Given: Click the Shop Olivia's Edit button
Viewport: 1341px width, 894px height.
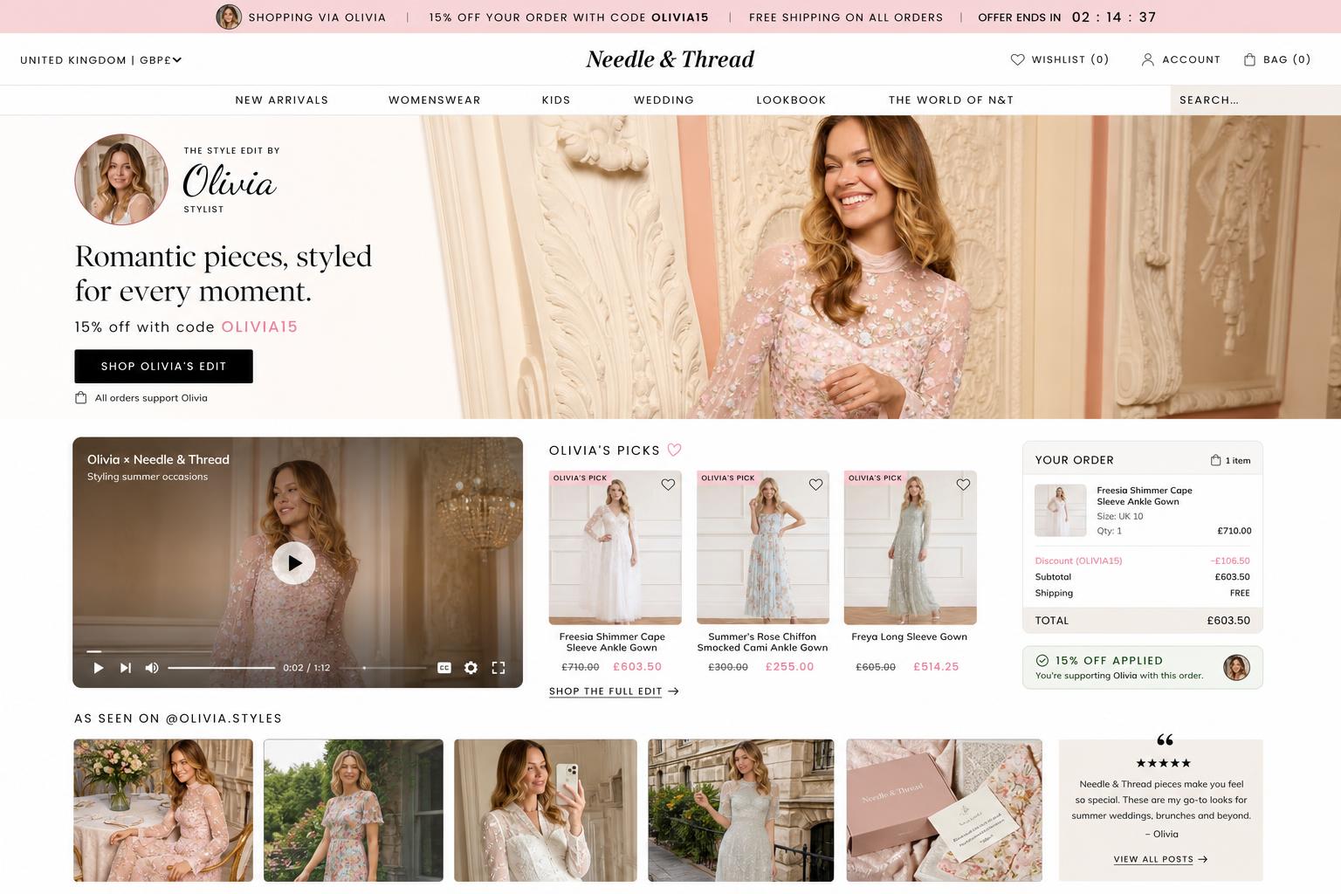Looking at the screenshot, I should (x=163, y=367).
